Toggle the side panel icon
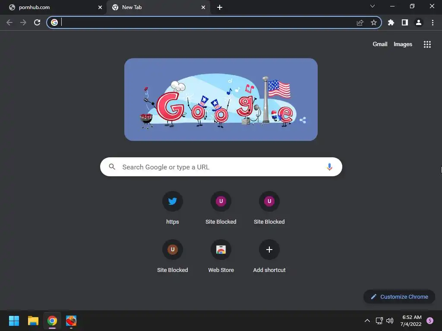This screenshot has width=442, height=331. pos(405,22)
